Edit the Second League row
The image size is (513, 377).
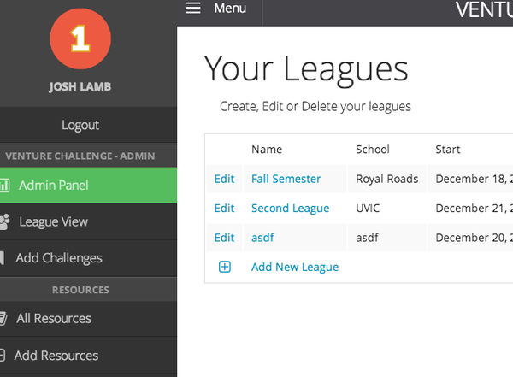pos(224,208)
